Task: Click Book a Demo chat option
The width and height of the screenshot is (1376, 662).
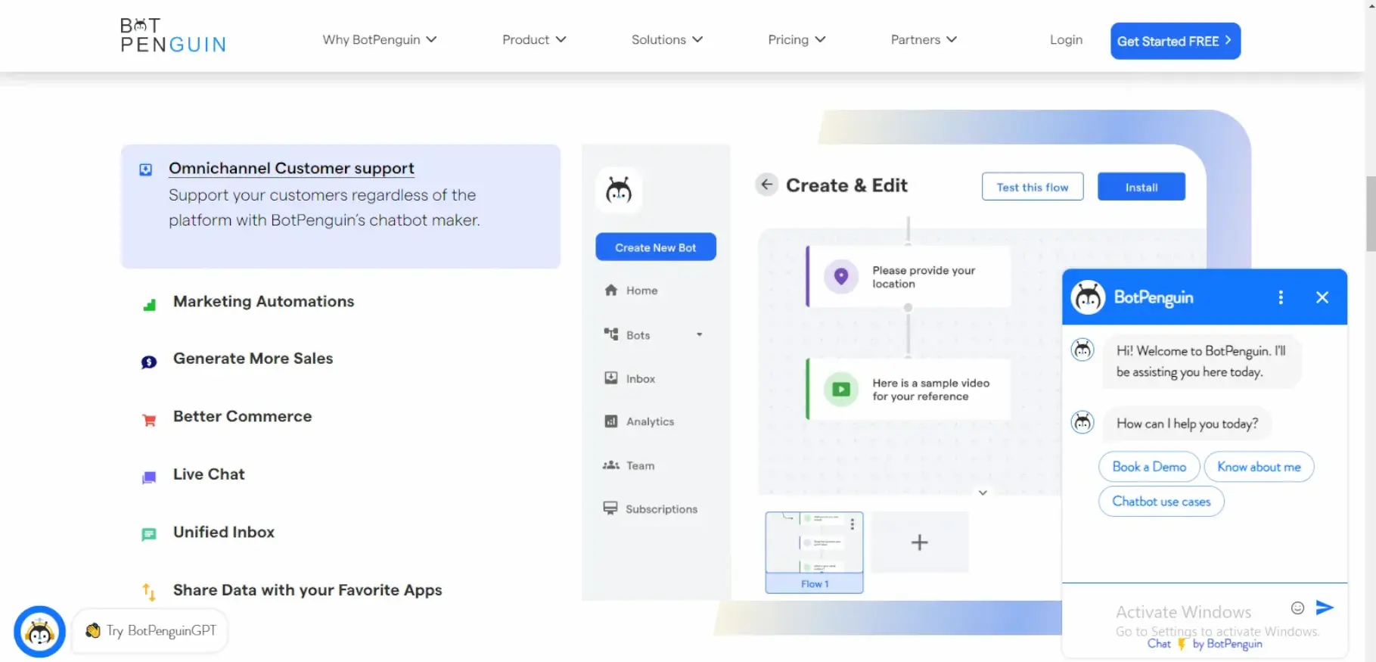Action: [x=1149, y=467]
